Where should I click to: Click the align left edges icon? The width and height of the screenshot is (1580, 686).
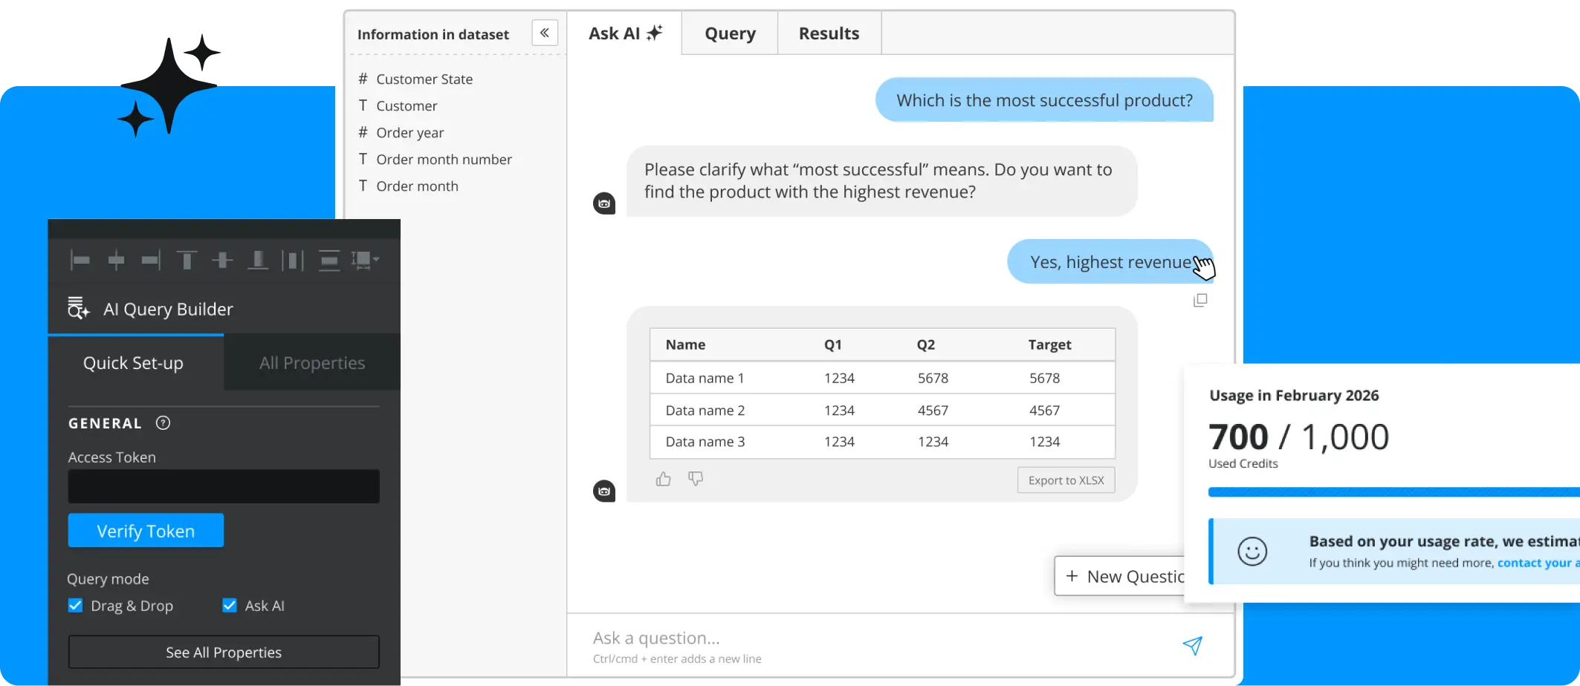(x=80, y=260)
